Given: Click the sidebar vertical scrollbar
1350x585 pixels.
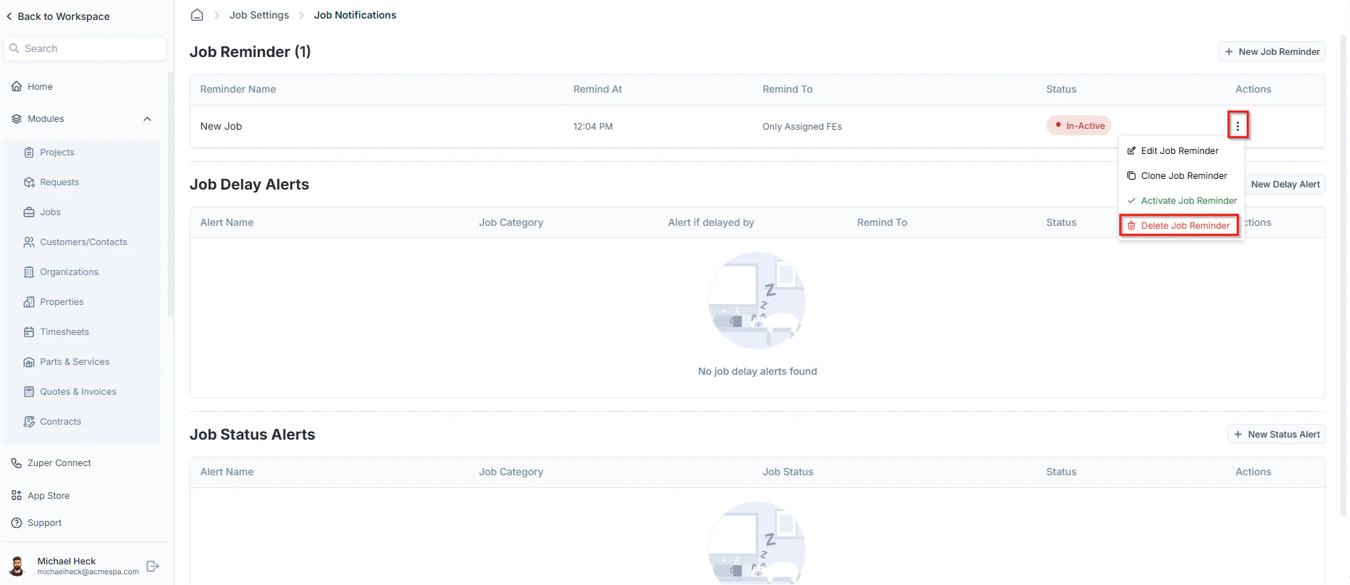Looking at the screenshot, I should [170, 194].
